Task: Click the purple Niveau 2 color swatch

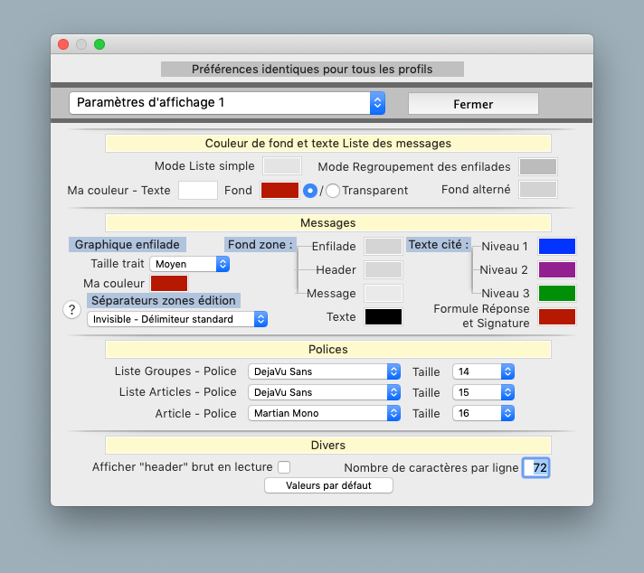Action: [x=557, y=269]
